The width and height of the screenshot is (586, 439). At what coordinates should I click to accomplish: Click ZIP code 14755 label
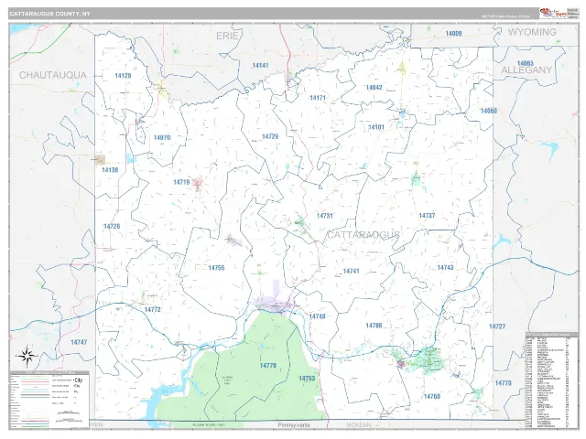pyautogui.click(x=216, y=268)
